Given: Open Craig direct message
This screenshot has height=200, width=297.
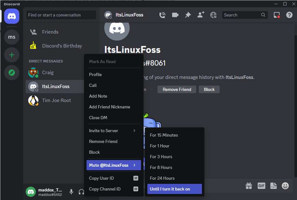Looking at the screenshot, I should 55,73.
